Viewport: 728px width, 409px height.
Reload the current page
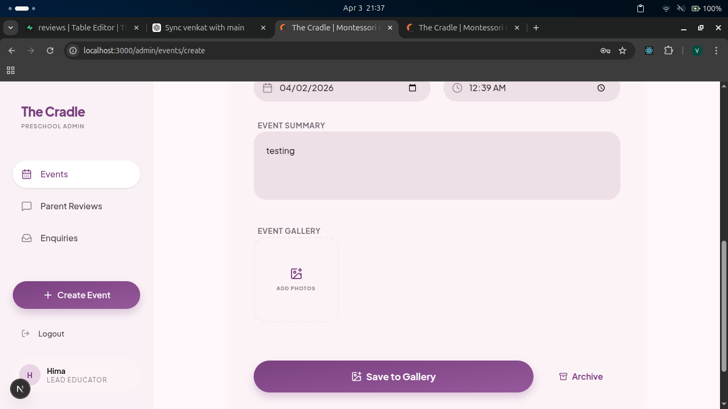(x=50, y=51)
